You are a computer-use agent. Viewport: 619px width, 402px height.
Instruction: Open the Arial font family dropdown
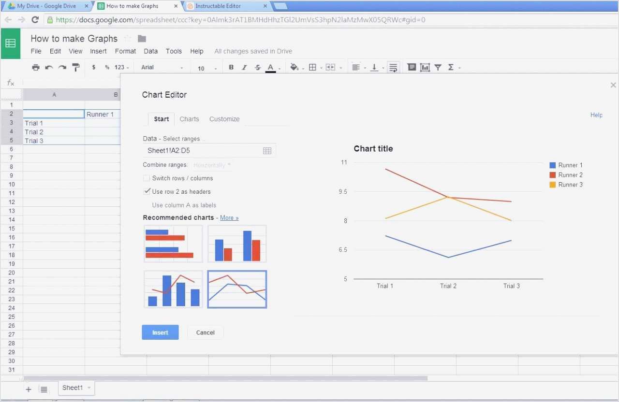[x=162, y=67]
